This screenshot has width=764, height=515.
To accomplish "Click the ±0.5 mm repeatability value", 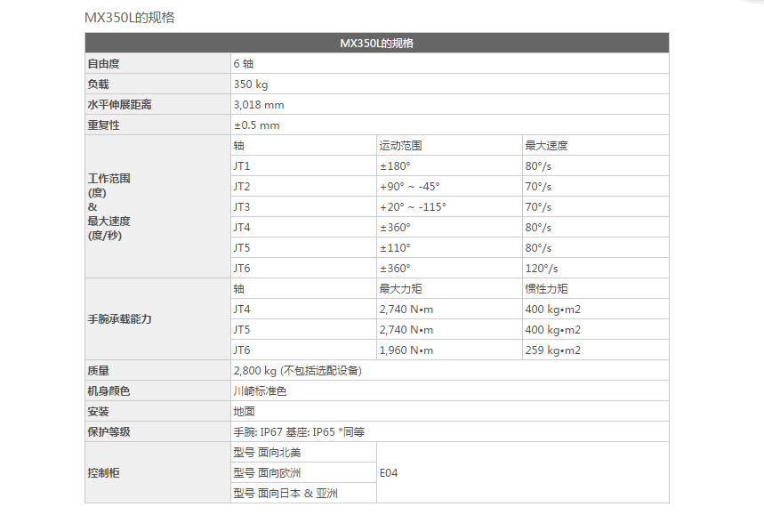I will point(256,125).
